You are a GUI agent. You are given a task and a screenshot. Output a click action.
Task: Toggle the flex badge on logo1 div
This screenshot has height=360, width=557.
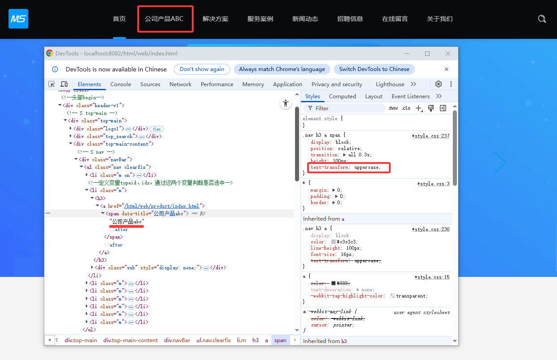coord(156,129)
